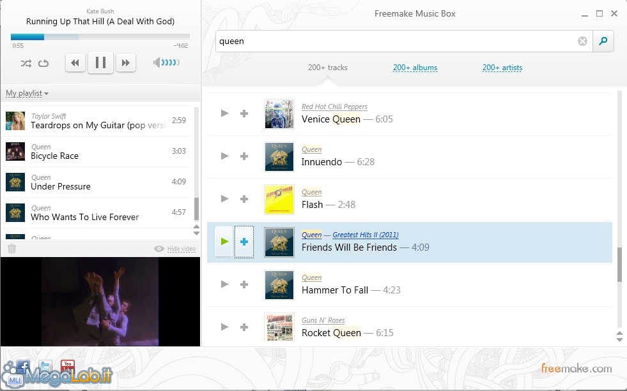Select Who Wants To Live Forever in playlist
The image size is (627, 391).
[x=97, y=213]
